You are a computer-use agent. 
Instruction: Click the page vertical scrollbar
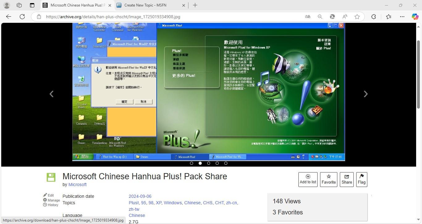(x=419, y=74)
